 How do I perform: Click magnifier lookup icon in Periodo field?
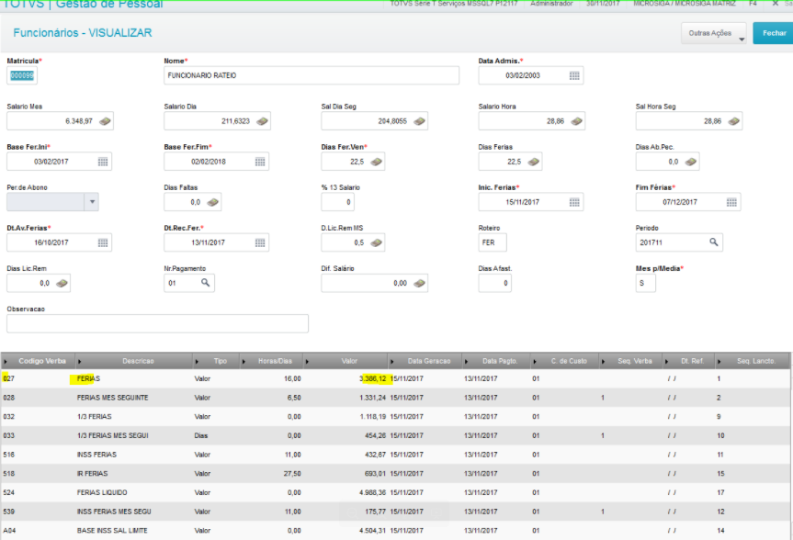713,242
